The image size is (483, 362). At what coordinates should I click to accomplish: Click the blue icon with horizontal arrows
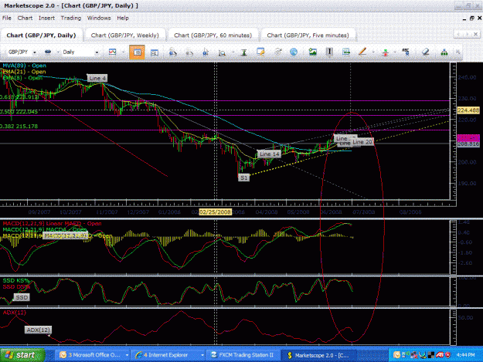click(346, 52)
